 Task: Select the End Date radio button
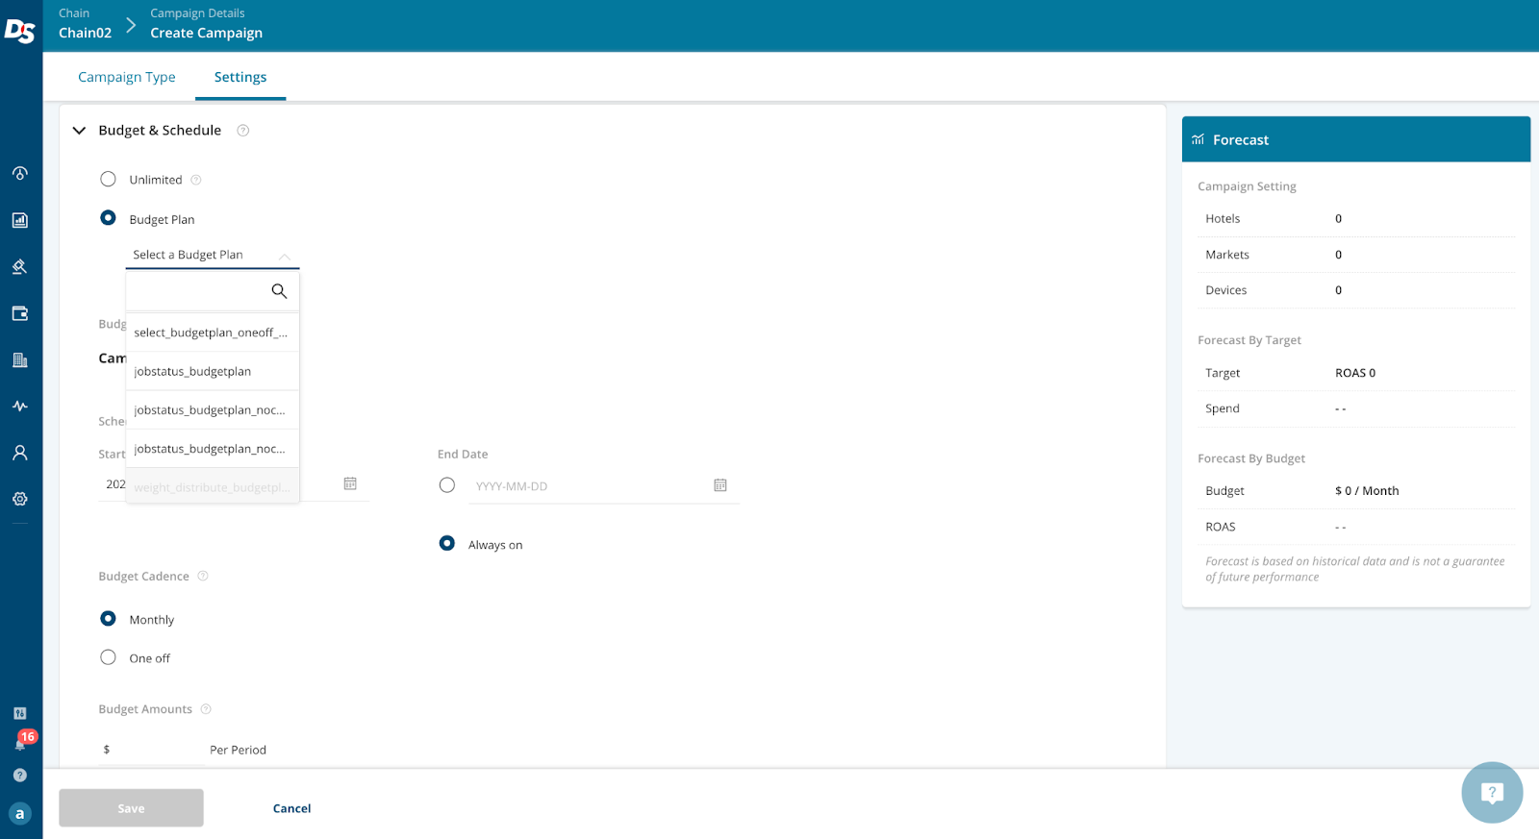click(x=447, y=485)
